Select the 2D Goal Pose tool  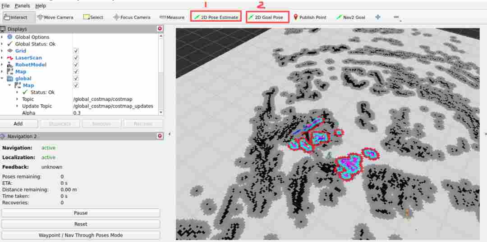tap(267, 18)
